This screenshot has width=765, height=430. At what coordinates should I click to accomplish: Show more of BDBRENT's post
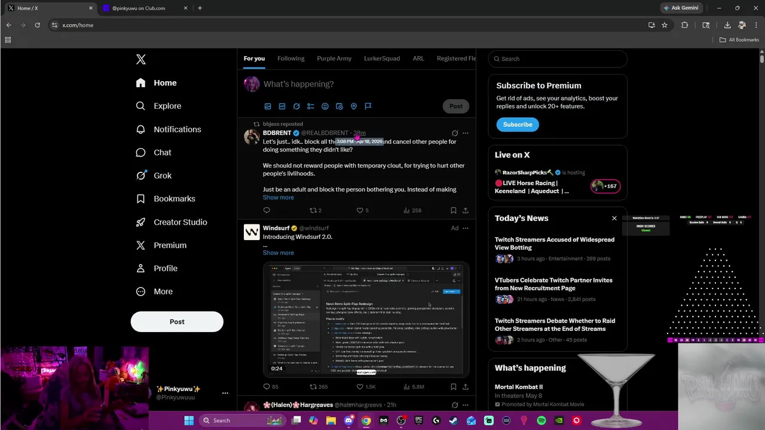click(278, 198)
